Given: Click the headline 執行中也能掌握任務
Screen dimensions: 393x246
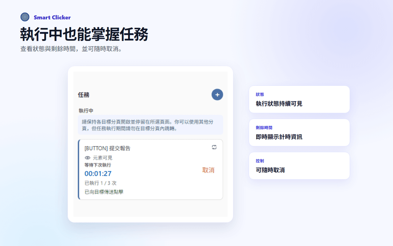Looking at the screenshot, I should 84,34.
